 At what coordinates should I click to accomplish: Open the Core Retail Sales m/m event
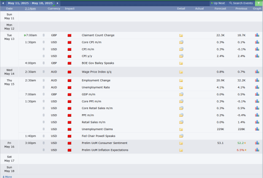coord(97,108)
